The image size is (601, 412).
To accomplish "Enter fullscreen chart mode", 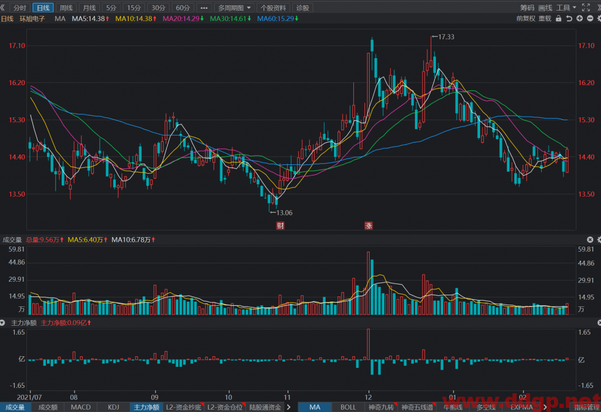I will coord(586,8).
